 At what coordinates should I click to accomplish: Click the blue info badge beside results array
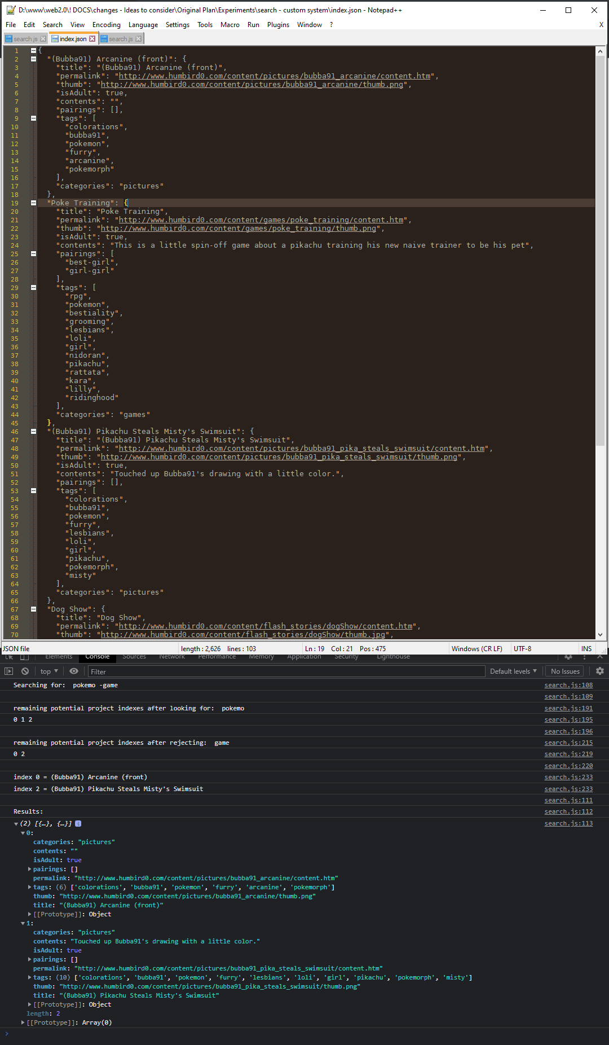click(x=78, y=824)
